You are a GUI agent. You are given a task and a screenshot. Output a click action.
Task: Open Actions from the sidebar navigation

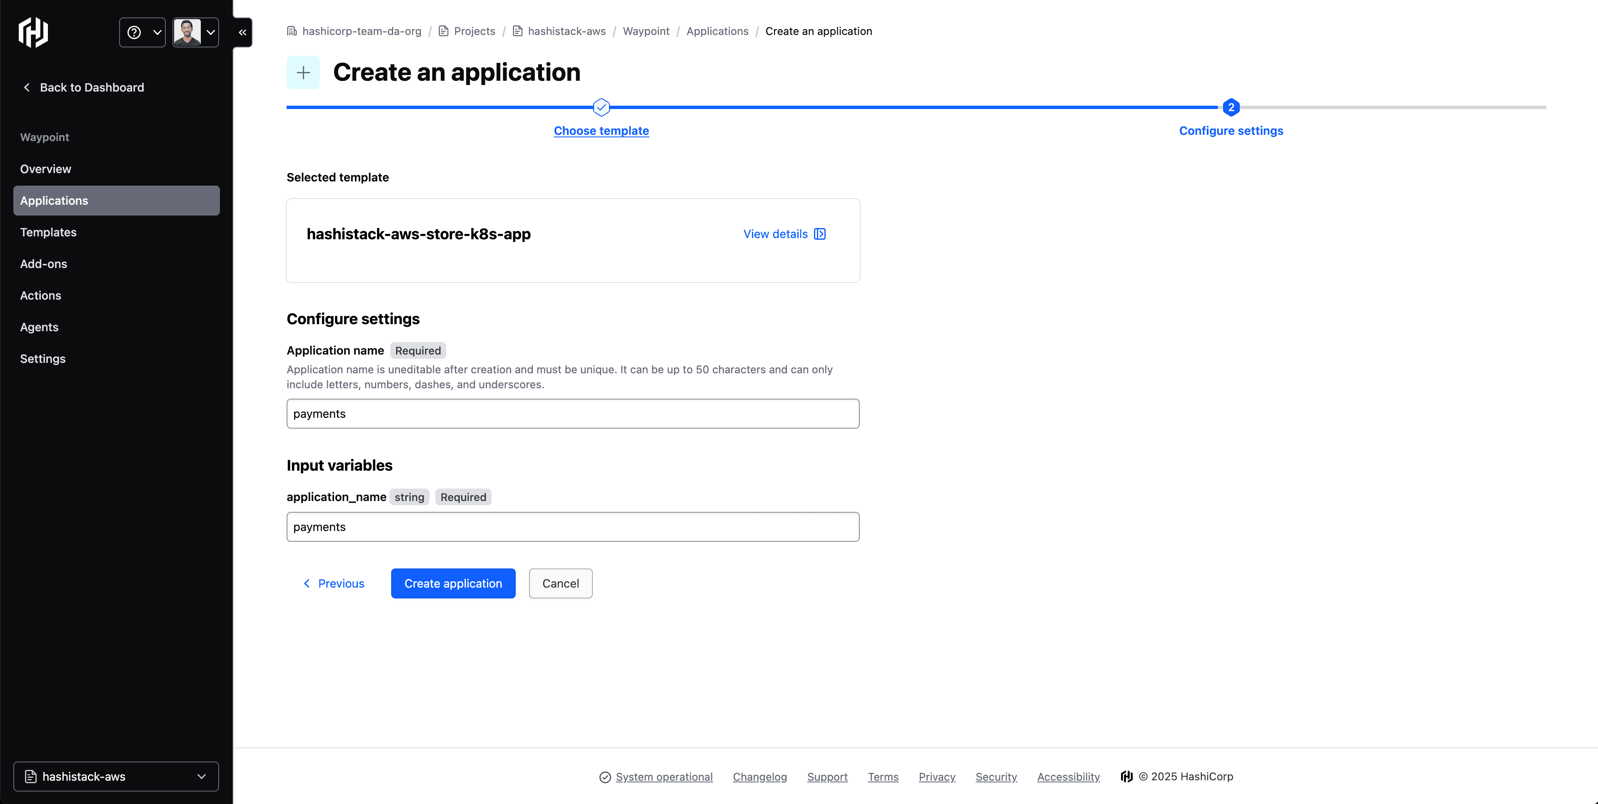coord(40,295)
